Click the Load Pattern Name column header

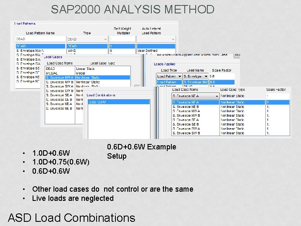(x=40, y=33)
